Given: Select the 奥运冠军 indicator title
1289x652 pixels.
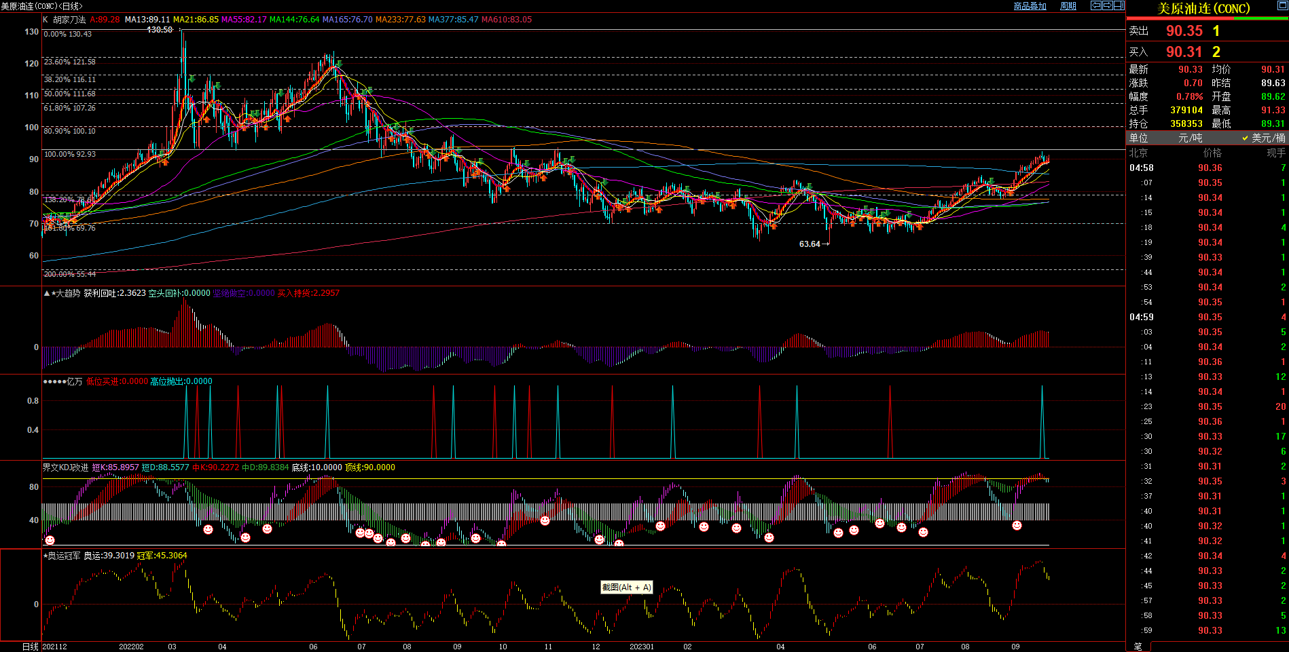Looking at the screenshot, I should pos(63,556).
